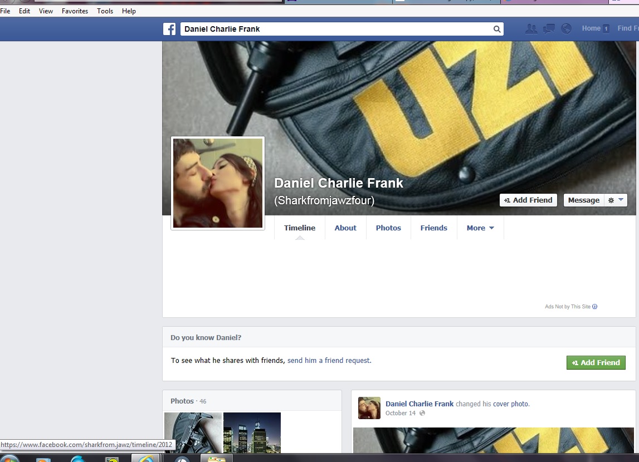Click the October 14 post's public globe icon
This screenshot has height=462, width=639.
[422, 413]
